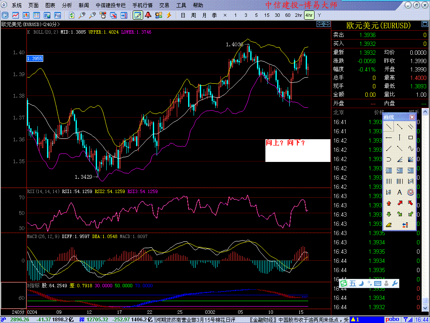
Task: Open the 中信建投专栏 menu
Action: point(111,5)
